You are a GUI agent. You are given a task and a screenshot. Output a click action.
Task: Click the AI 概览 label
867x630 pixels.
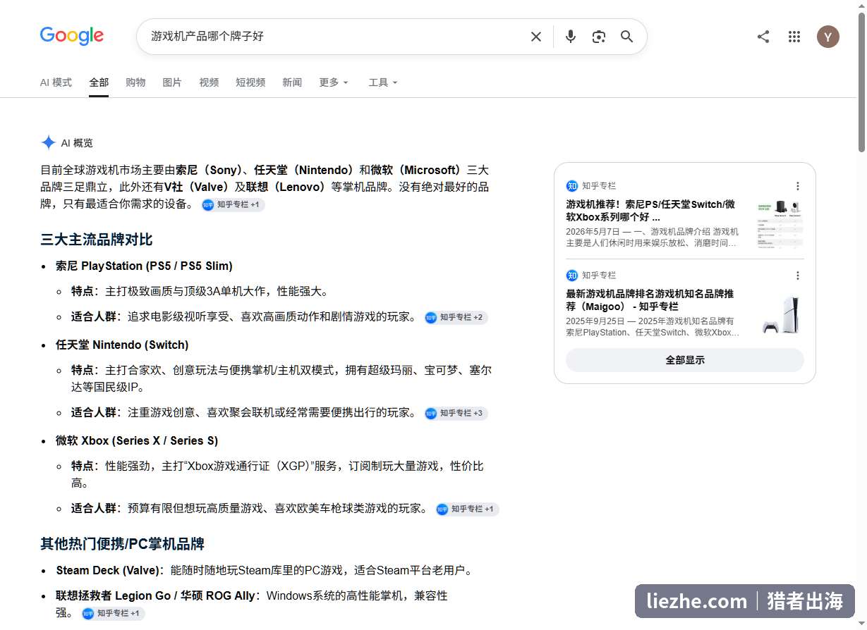(77, 143)
